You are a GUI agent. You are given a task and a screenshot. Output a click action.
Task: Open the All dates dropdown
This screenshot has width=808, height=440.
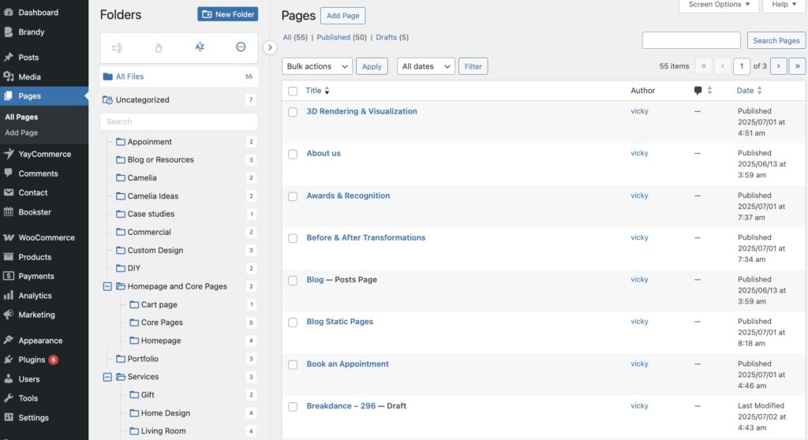pos(425,66)
